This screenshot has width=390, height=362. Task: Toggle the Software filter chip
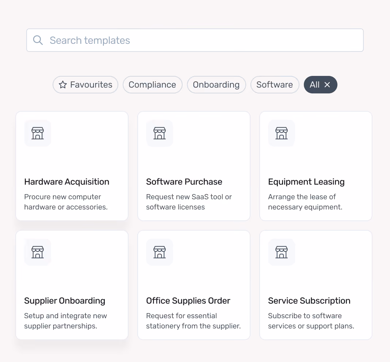click(x=275, y=85)
